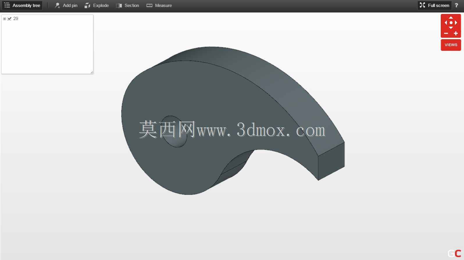Open help via the question mark icon

coord(456,6)
